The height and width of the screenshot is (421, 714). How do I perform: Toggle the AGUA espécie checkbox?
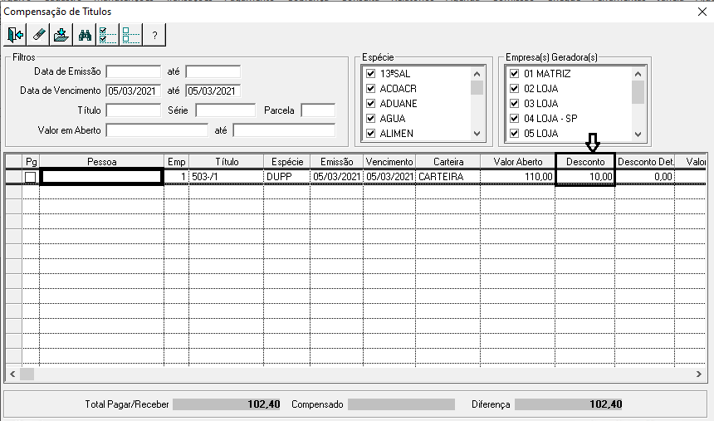click(370, 119)
